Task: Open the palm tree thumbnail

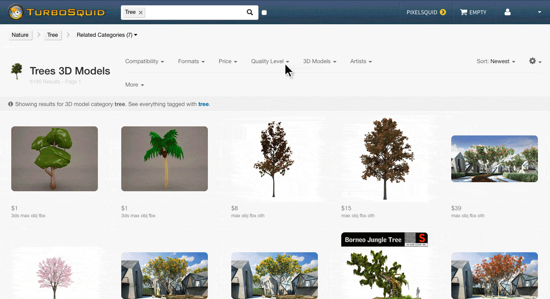Action: (165, 159)
